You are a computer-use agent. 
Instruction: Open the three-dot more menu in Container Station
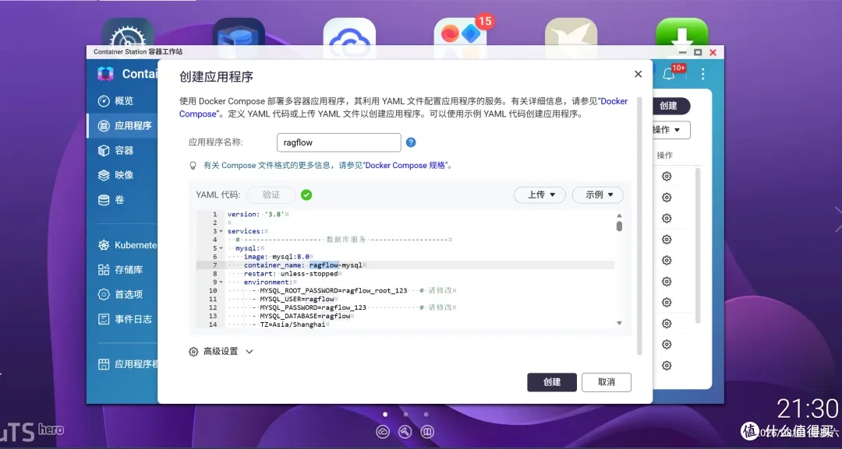[702, 74]
